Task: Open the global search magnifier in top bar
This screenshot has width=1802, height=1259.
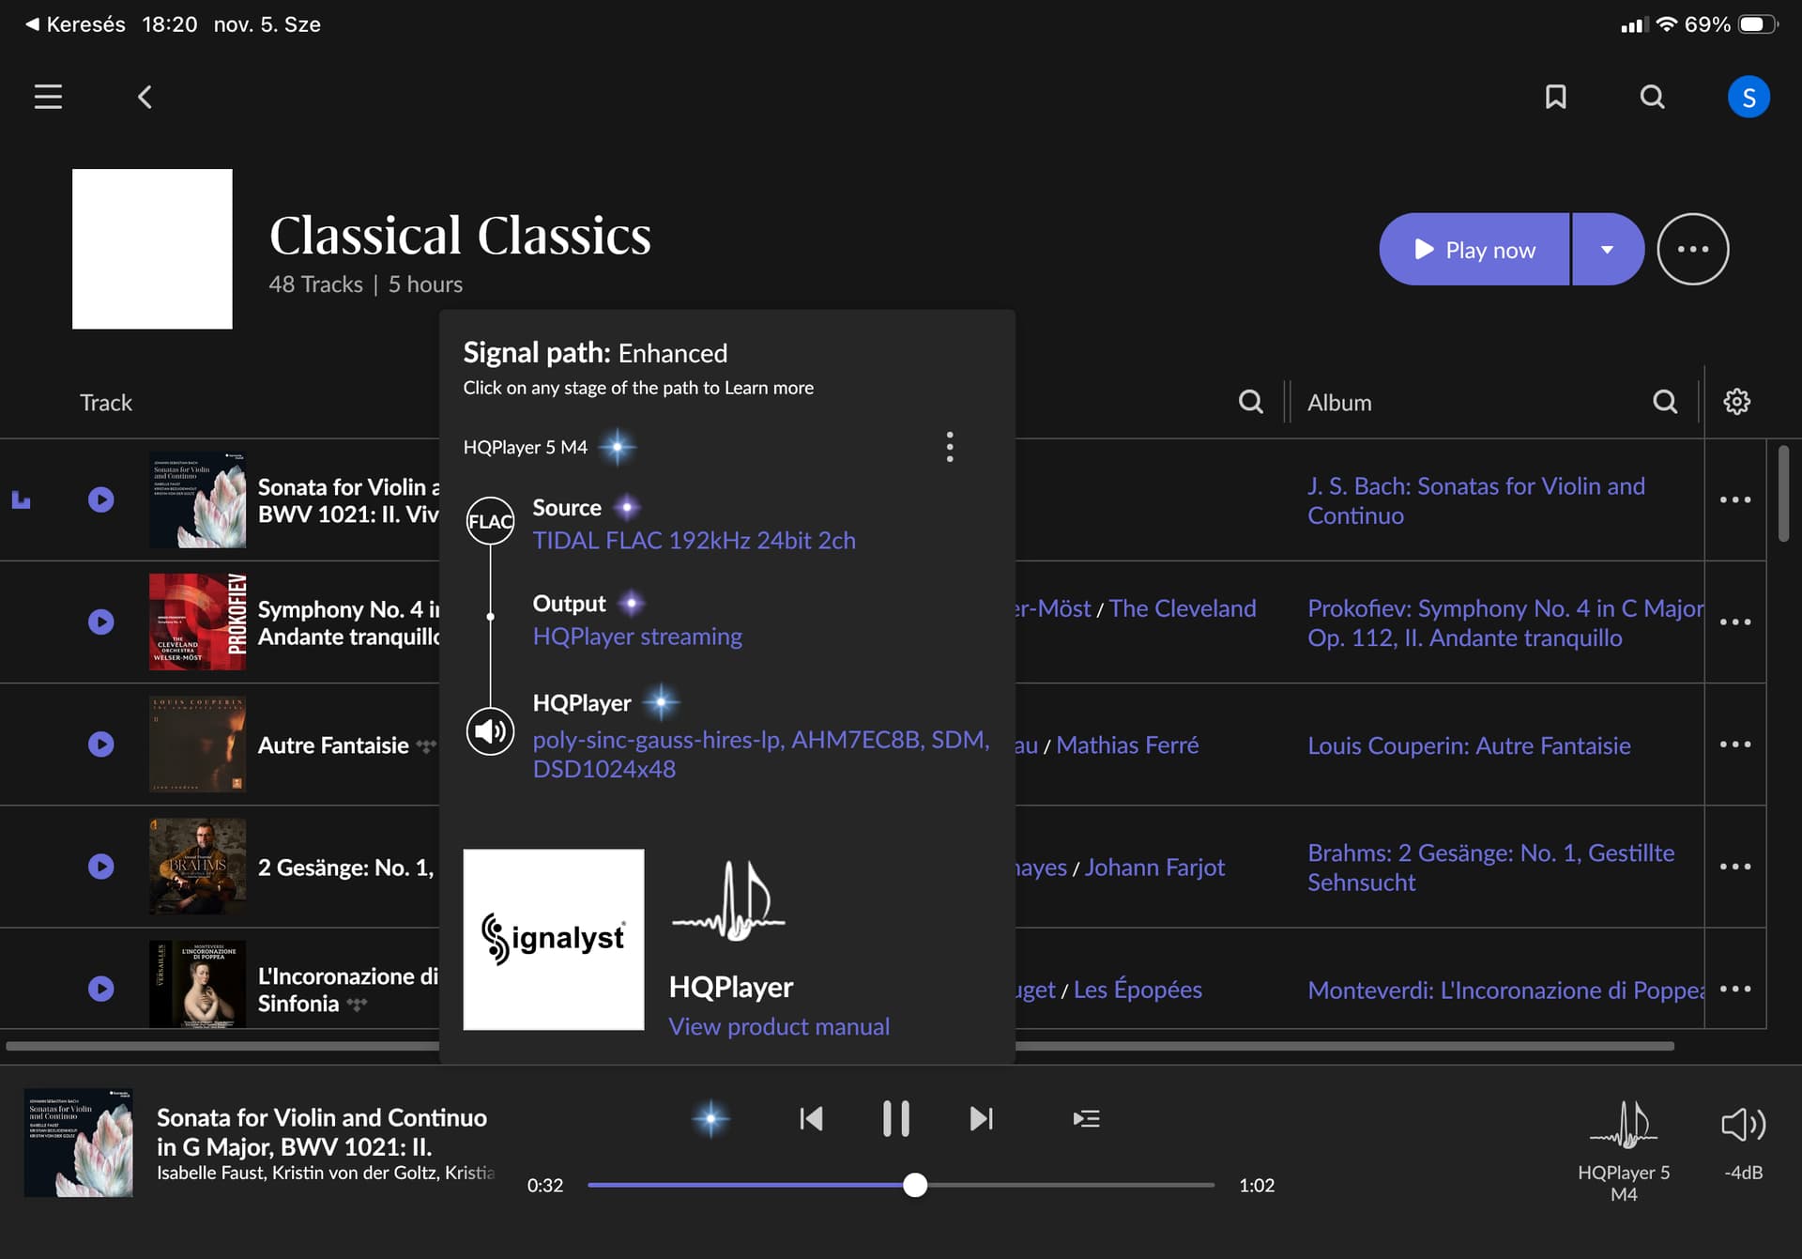Action: point(1652,97)
